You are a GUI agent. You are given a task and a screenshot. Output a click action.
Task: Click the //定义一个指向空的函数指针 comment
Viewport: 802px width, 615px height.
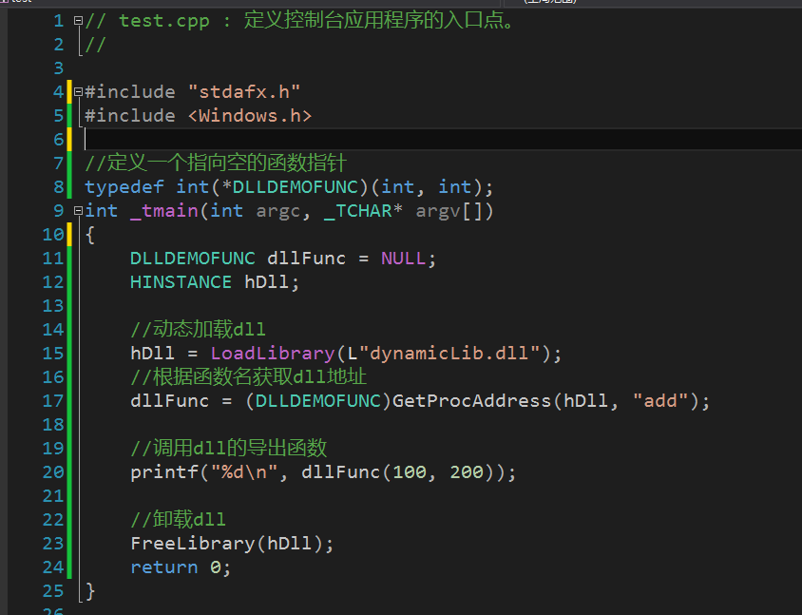(216, 163)
